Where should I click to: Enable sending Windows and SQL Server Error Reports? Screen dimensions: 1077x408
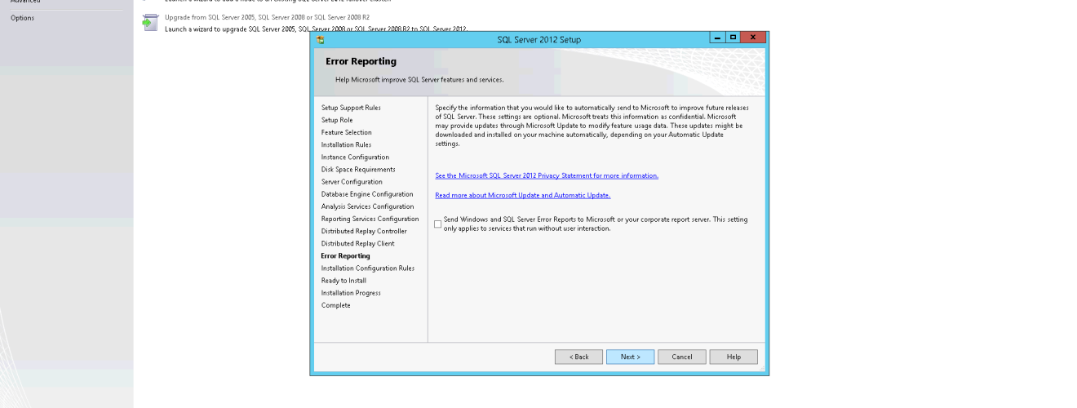438,224
